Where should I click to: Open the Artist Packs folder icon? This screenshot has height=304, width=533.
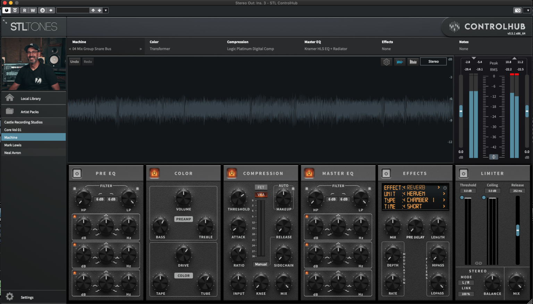[x=10, y=111]
